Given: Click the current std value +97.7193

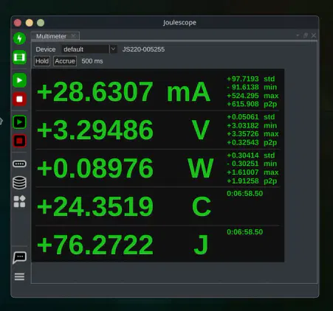Looking at the screenshot, I should point(243,79).
